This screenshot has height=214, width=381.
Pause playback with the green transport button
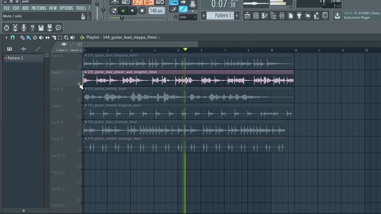(123, 11)
